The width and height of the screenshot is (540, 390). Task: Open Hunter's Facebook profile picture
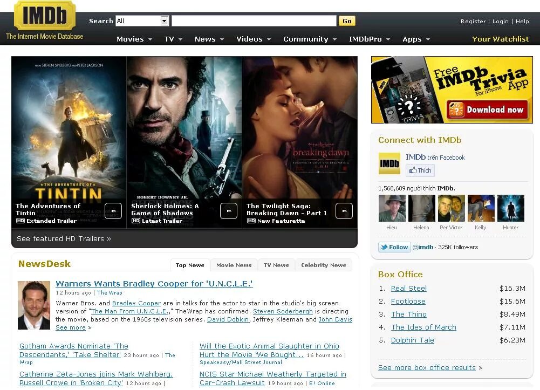[511, 208]
